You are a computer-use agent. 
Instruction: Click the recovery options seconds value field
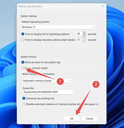(79, 40)
